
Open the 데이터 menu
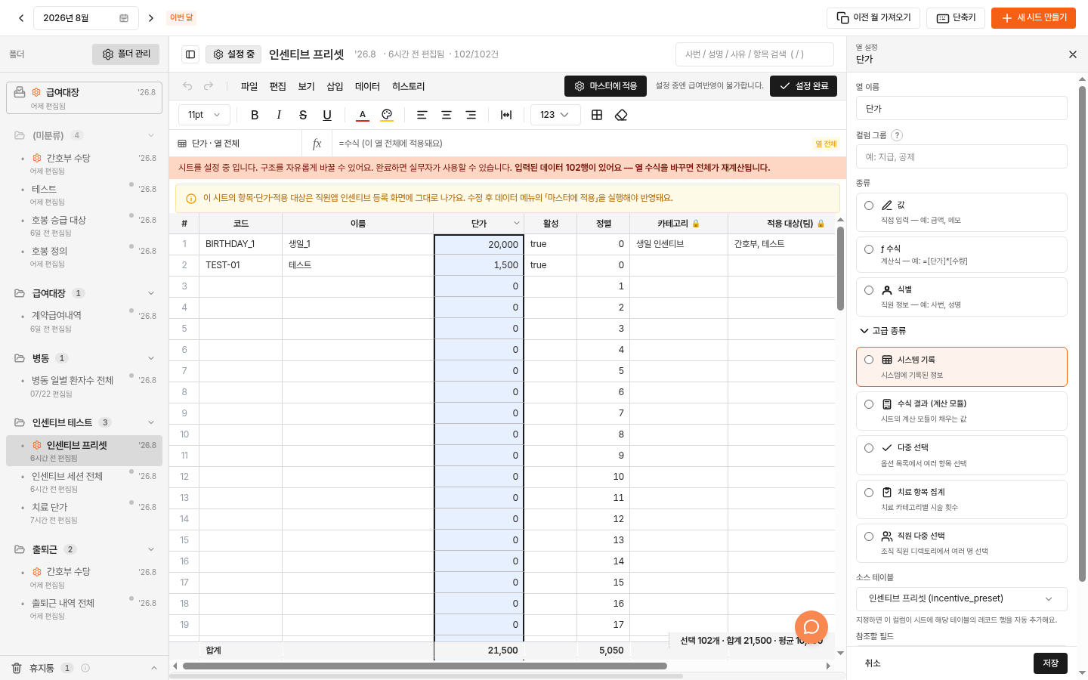point(367,86)
